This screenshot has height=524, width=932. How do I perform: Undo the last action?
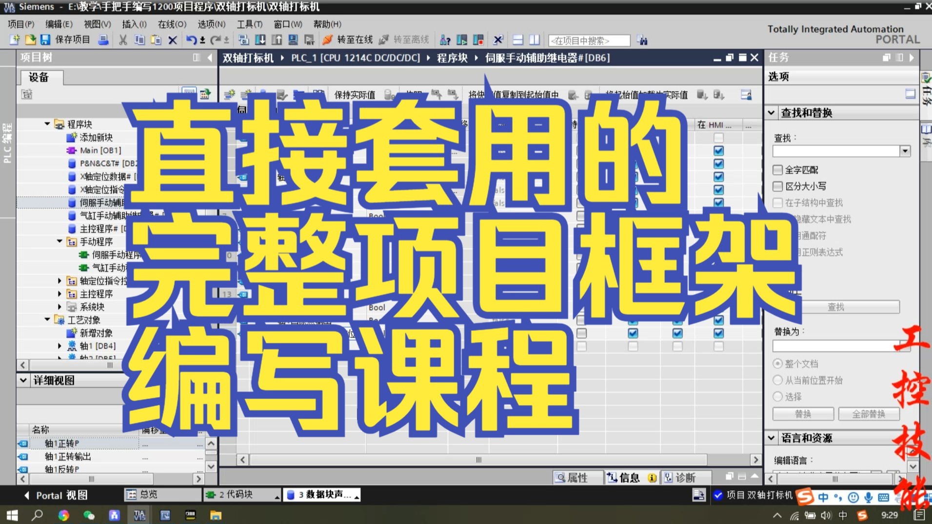(x=192, y=40)
